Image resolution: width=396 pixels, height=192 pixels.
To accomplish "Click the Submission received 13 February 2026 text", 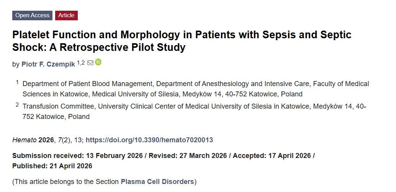I will pyautogui.click(x=77, y=156).
